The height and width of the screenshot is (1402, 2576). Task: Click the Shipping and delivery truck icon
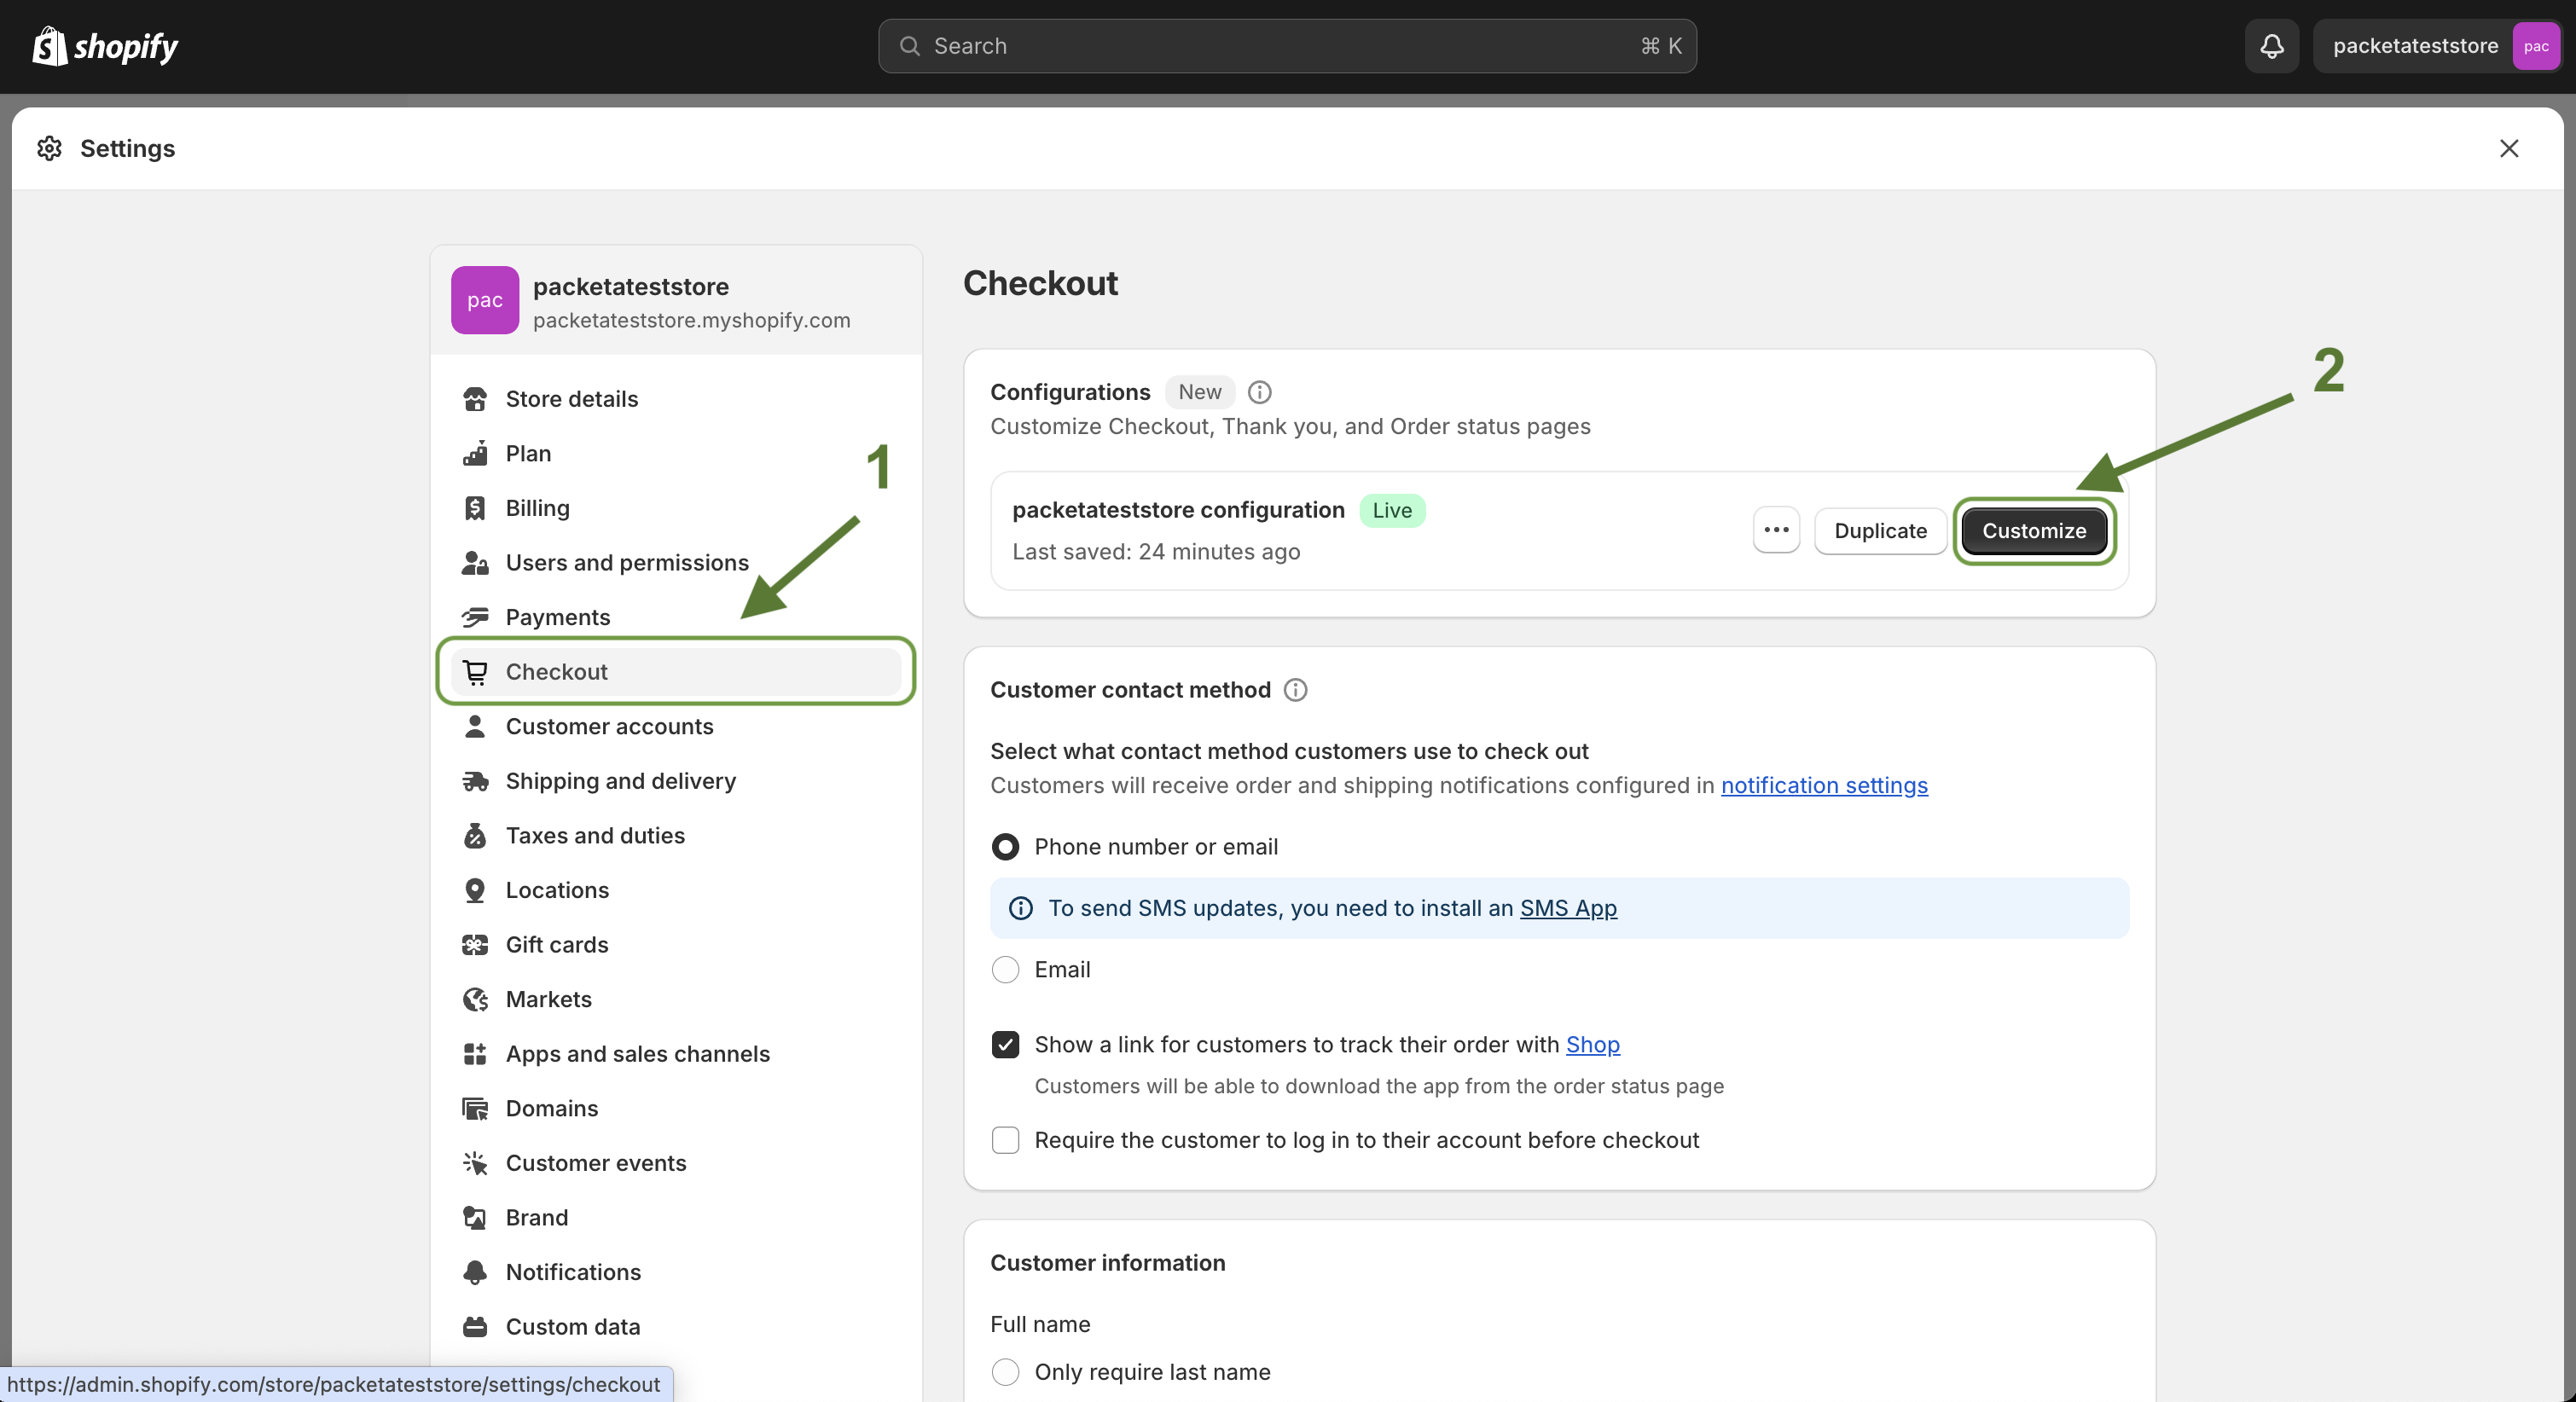(x=475, y=781)
